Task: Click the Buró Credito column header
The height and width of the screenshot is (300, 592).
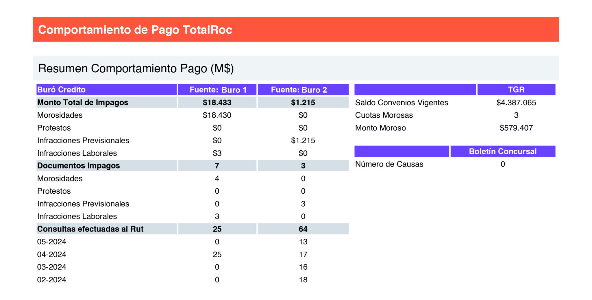Action: (x=106, y=90)
